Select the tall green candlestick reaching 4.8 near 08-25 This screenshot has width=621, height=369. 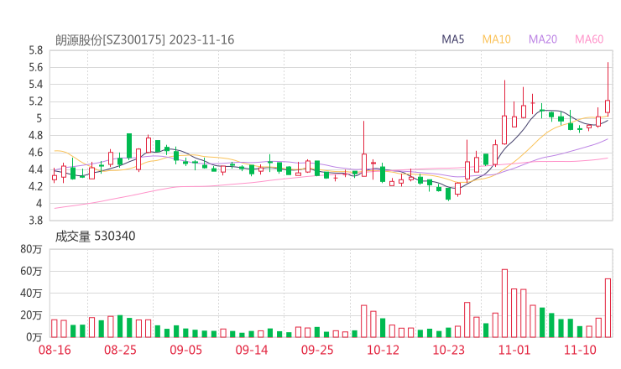click(x=129, y=146)
